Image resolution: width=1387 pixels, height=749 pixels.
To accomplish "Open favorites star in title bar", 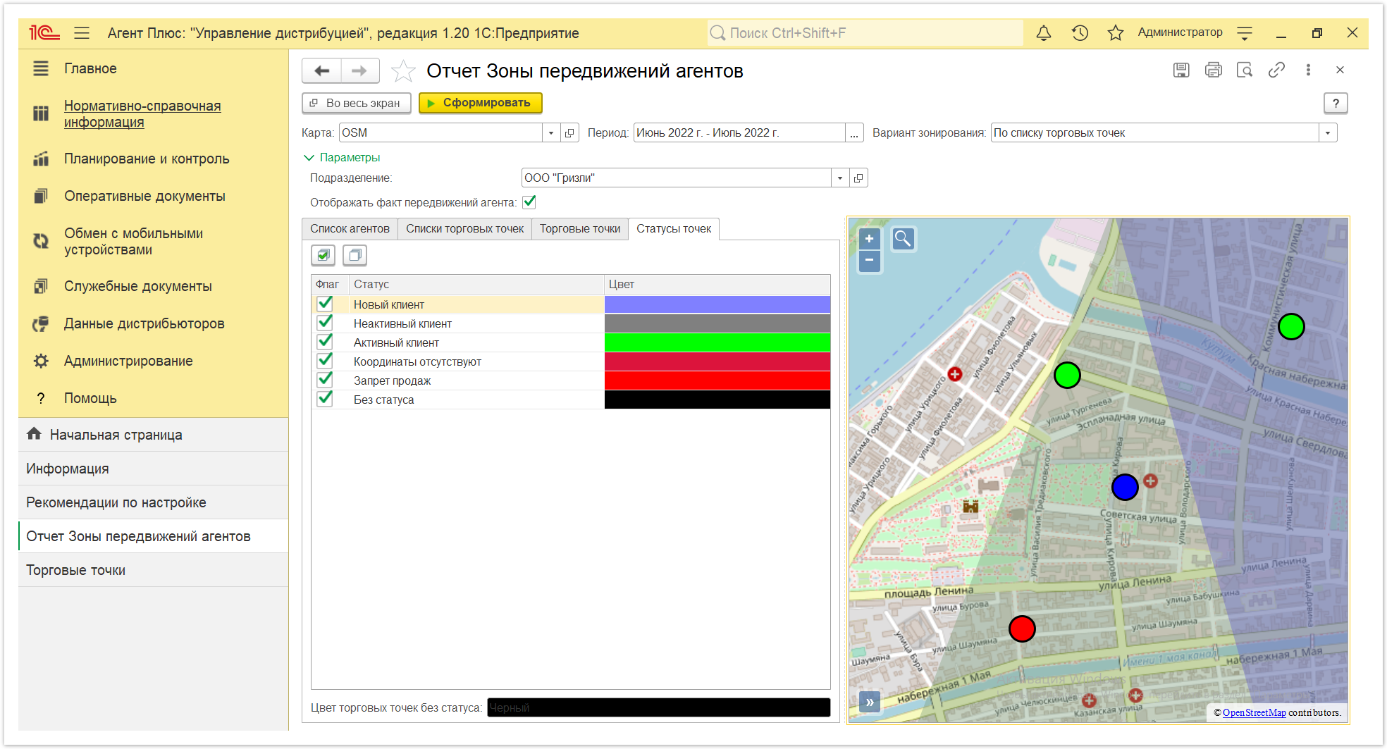I will click(x=1115, y=33).
